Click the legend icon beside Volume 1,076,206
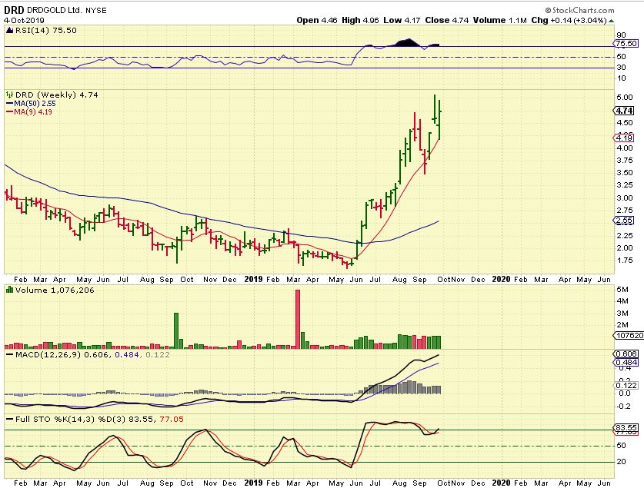 click(9, 290)
